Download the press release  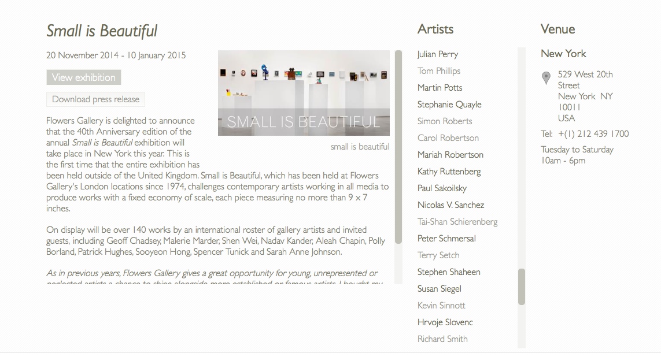(95, 99)
